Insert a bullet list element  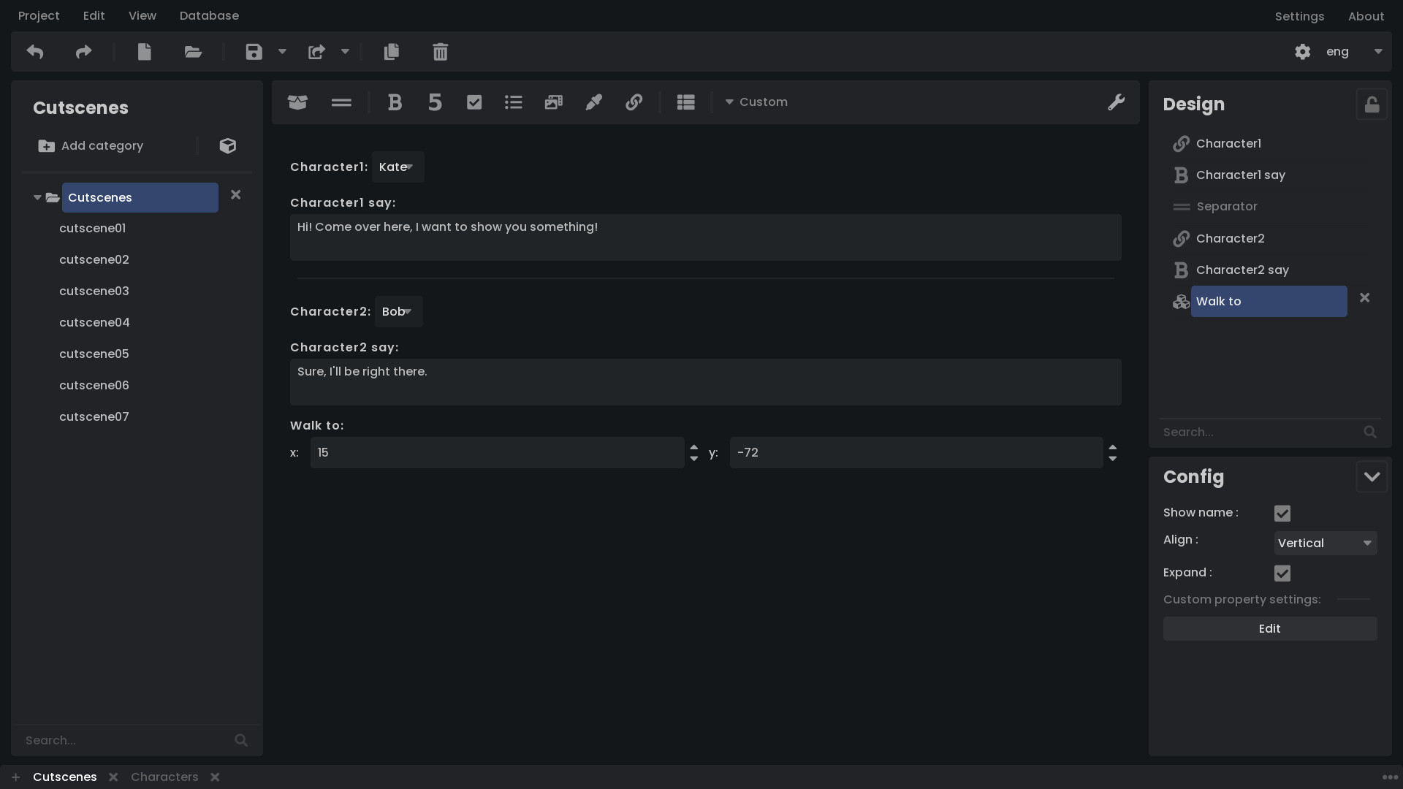click(x=514, y=102)
